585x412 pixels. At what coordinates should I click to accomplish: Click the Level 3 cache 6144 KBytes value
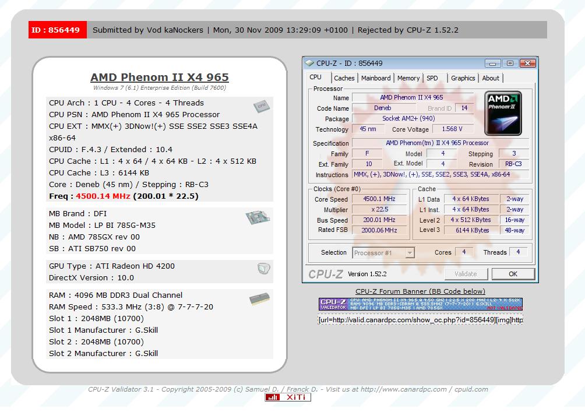point(473,230)
